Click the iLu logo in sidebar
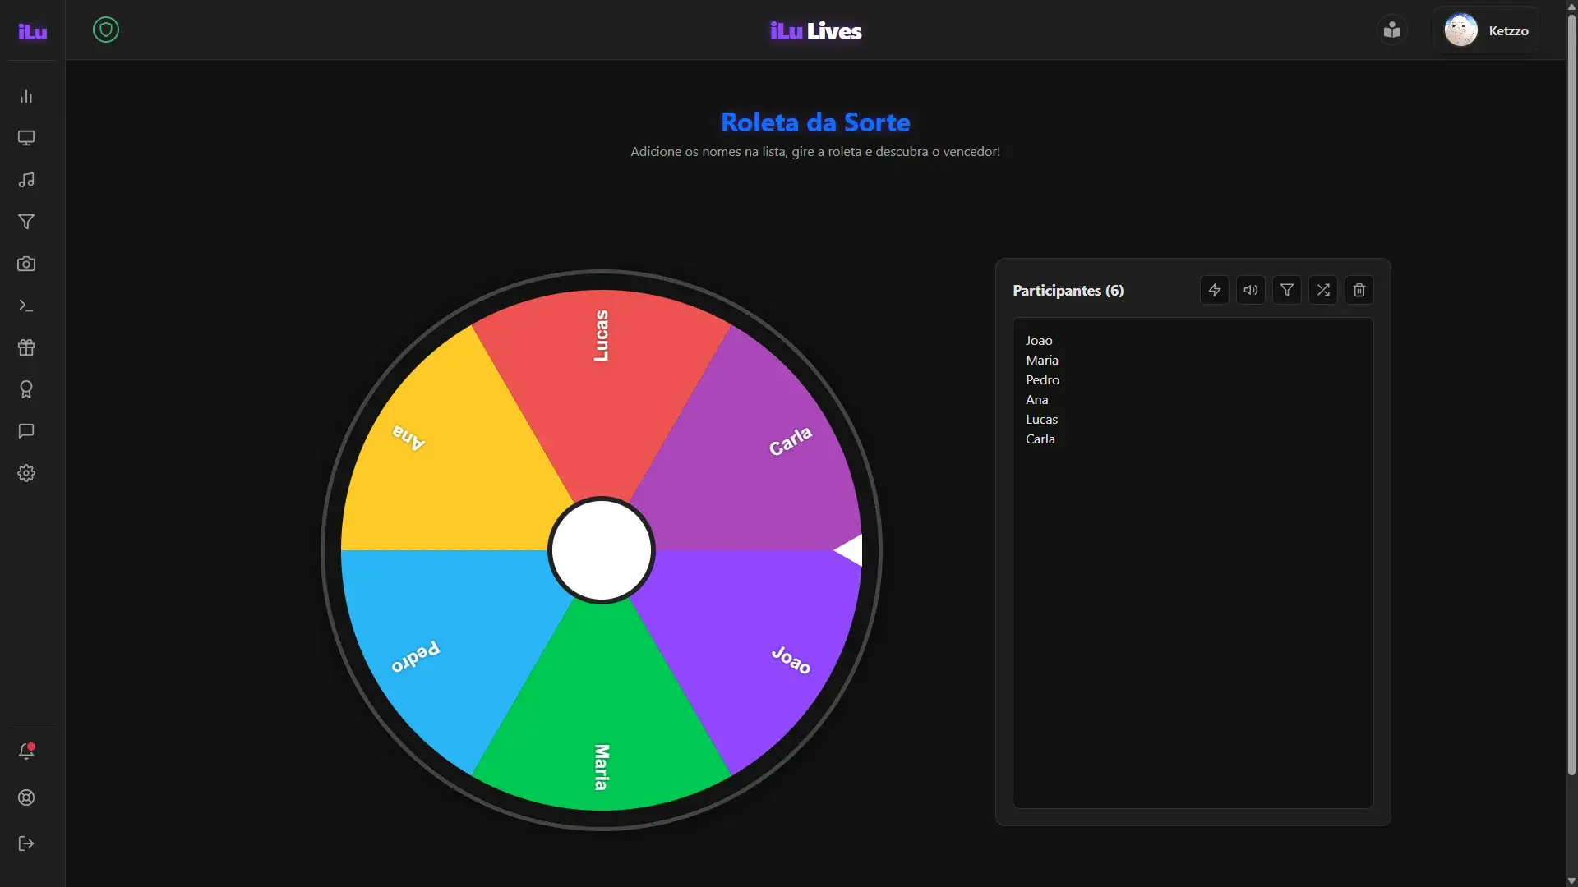 click(32, 31)
